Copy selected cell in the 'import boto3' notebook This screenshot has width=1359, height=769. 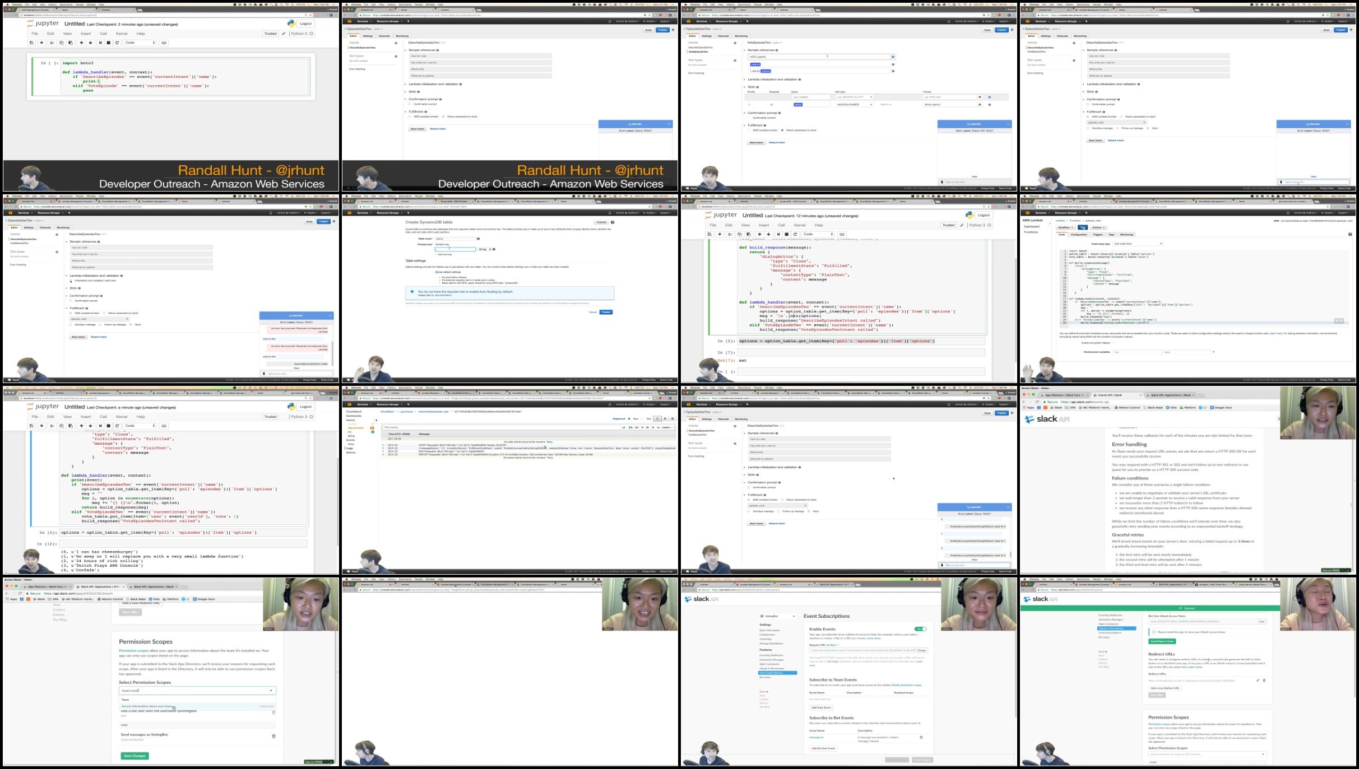pyautogui.click(x=62, y=43)
